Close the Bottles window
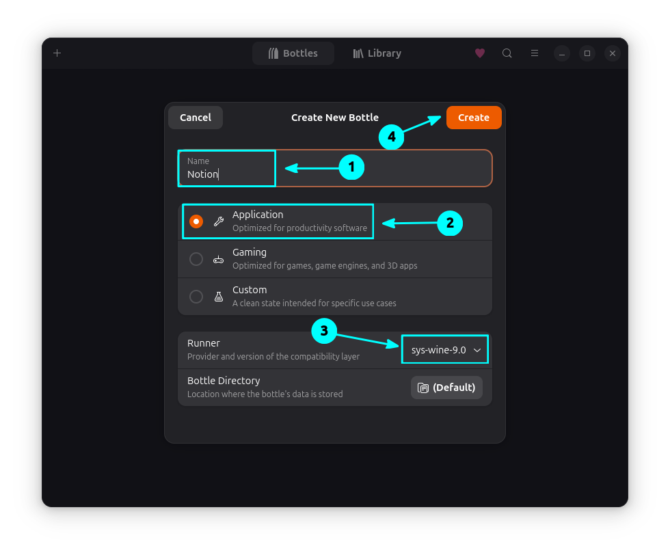 613,53
